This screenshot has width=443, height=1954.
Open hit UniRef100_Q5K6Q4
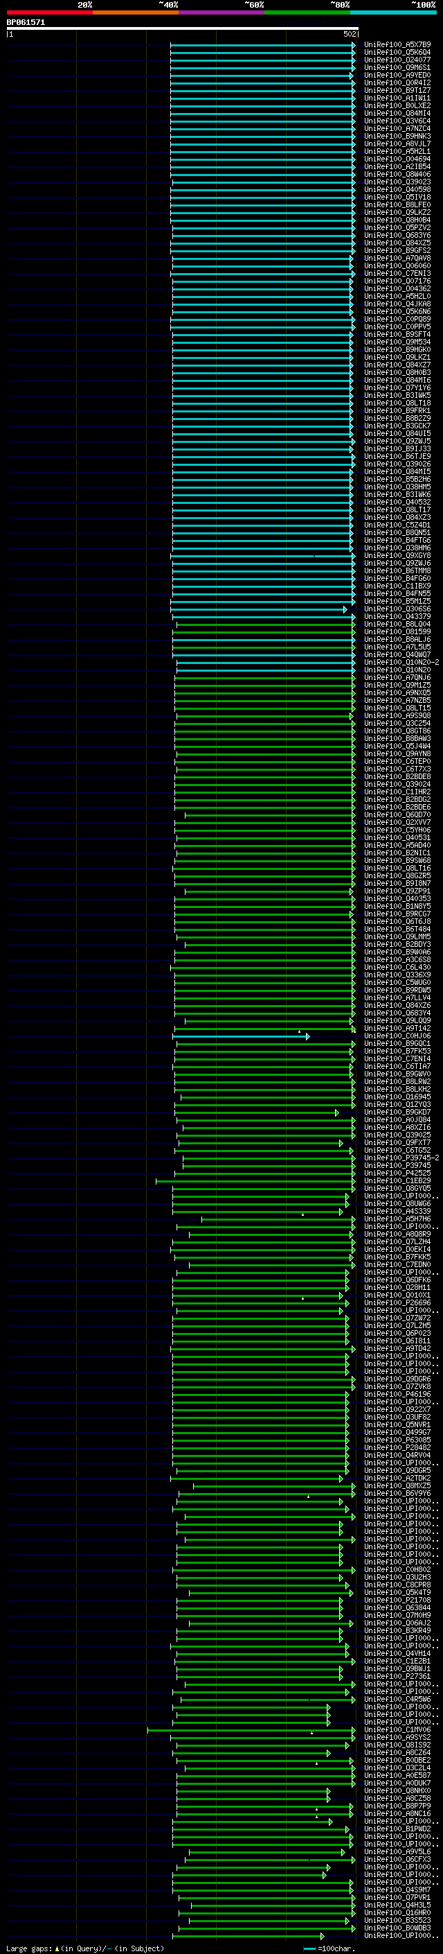pos(397,53)
